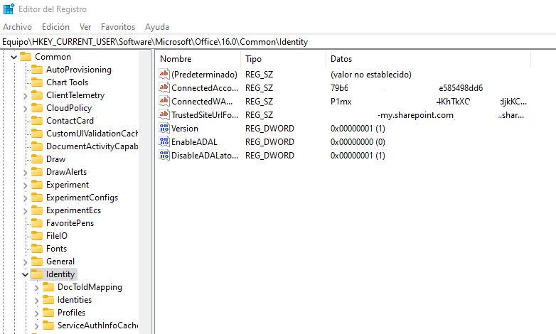
Task: Select the ClientTelemetry folder icon
Action: (37, 95)
